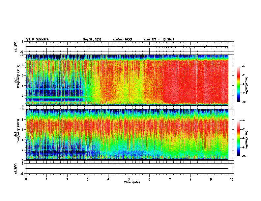Click the ch.1 spectrogram panel
Screen dimensions: 261x201
click(x=127, y=80)
